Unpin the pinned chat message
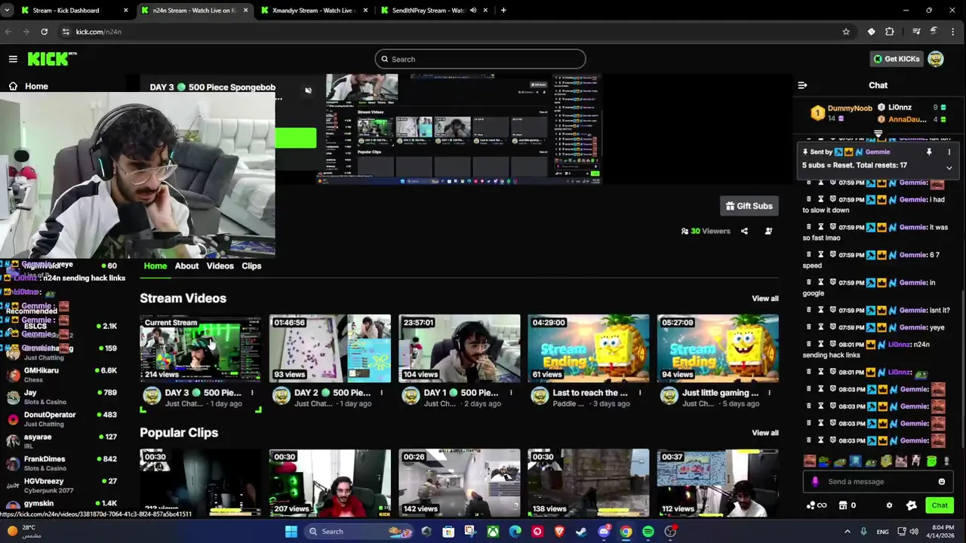Viewport: 966px width, 543px height. [929, 152]
